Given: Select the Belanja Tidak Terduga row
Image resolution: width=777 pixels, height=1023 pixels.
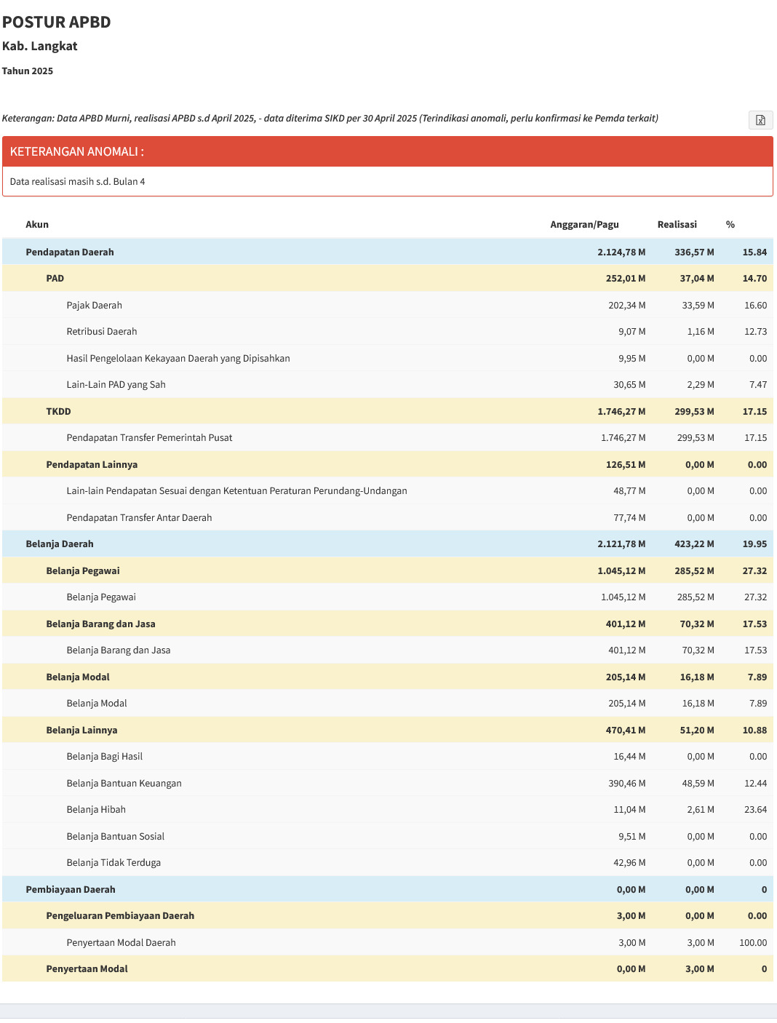Looking at the screenshot, I should (x=388, y=863).
